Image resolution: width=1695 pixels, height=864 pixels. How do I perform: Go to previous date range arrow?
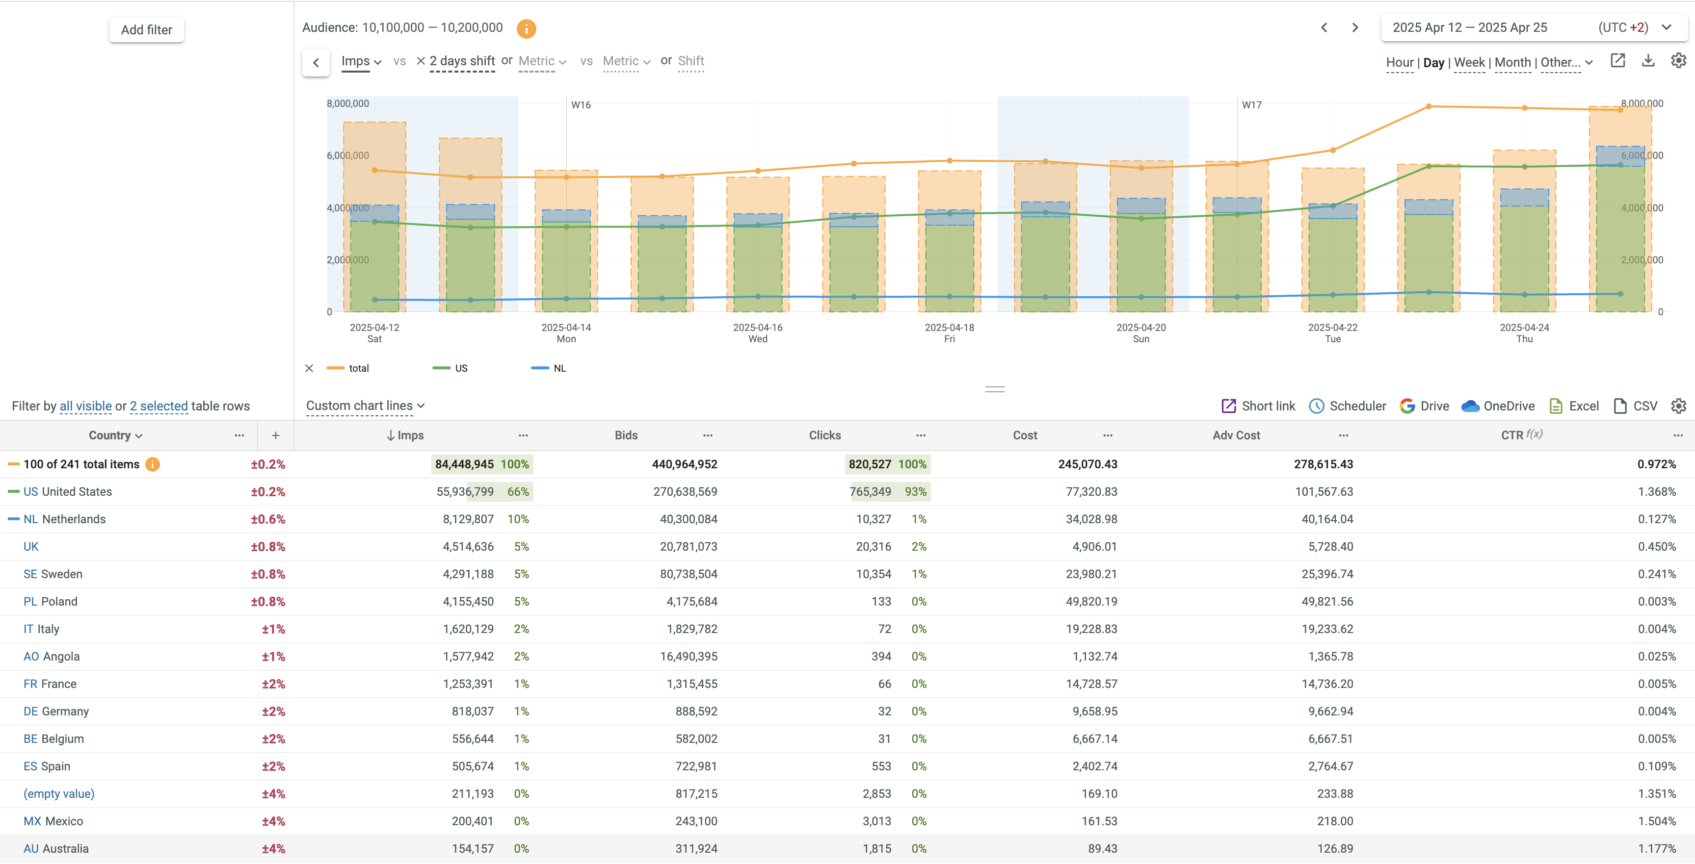click(x=1324, y=27)
